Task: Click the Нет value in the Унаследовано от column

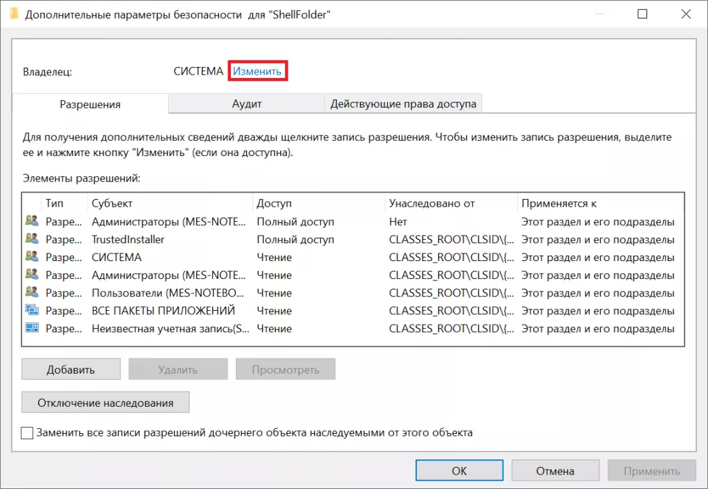Action: (x=398, y=222)
